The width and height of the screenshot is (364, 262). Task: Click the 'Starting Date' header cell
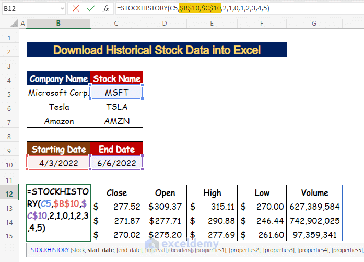tap(58, 149)
